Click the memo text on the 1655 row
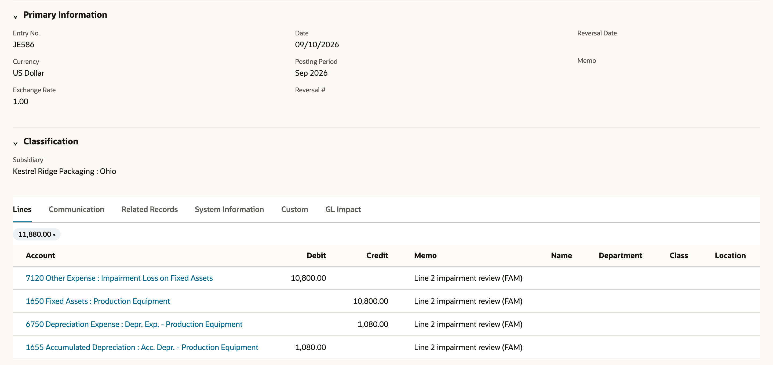 tap(468, 347)
